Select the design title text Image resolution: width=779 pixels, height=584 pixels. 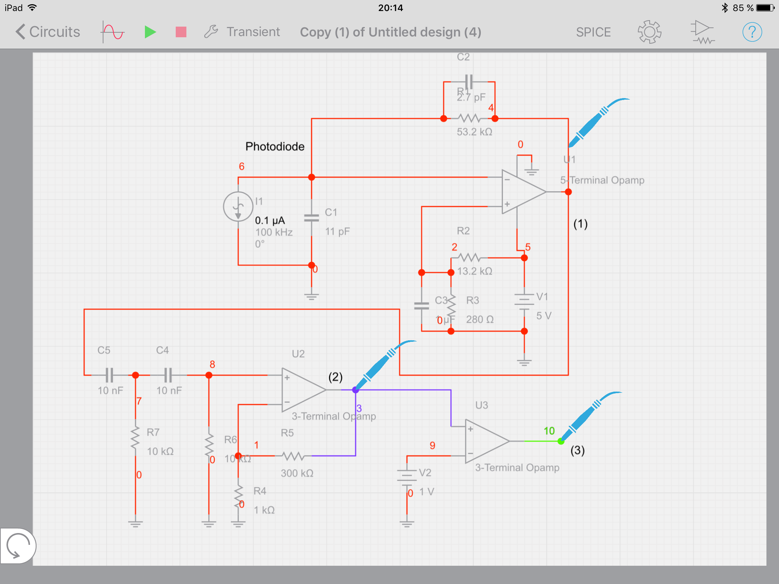click(x=391, y=32)
